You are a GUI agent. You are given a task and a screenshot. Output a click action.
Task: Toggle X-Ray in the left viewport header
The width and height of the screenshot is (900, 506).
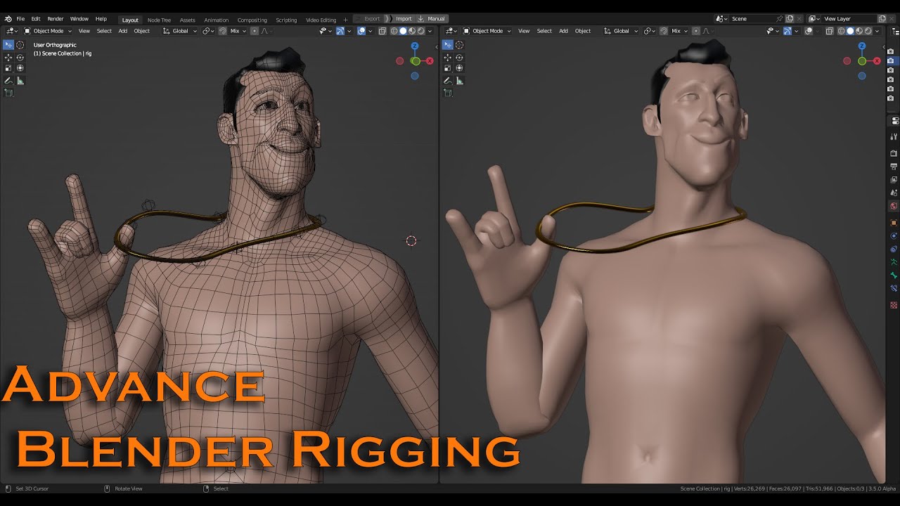[382, 31]
